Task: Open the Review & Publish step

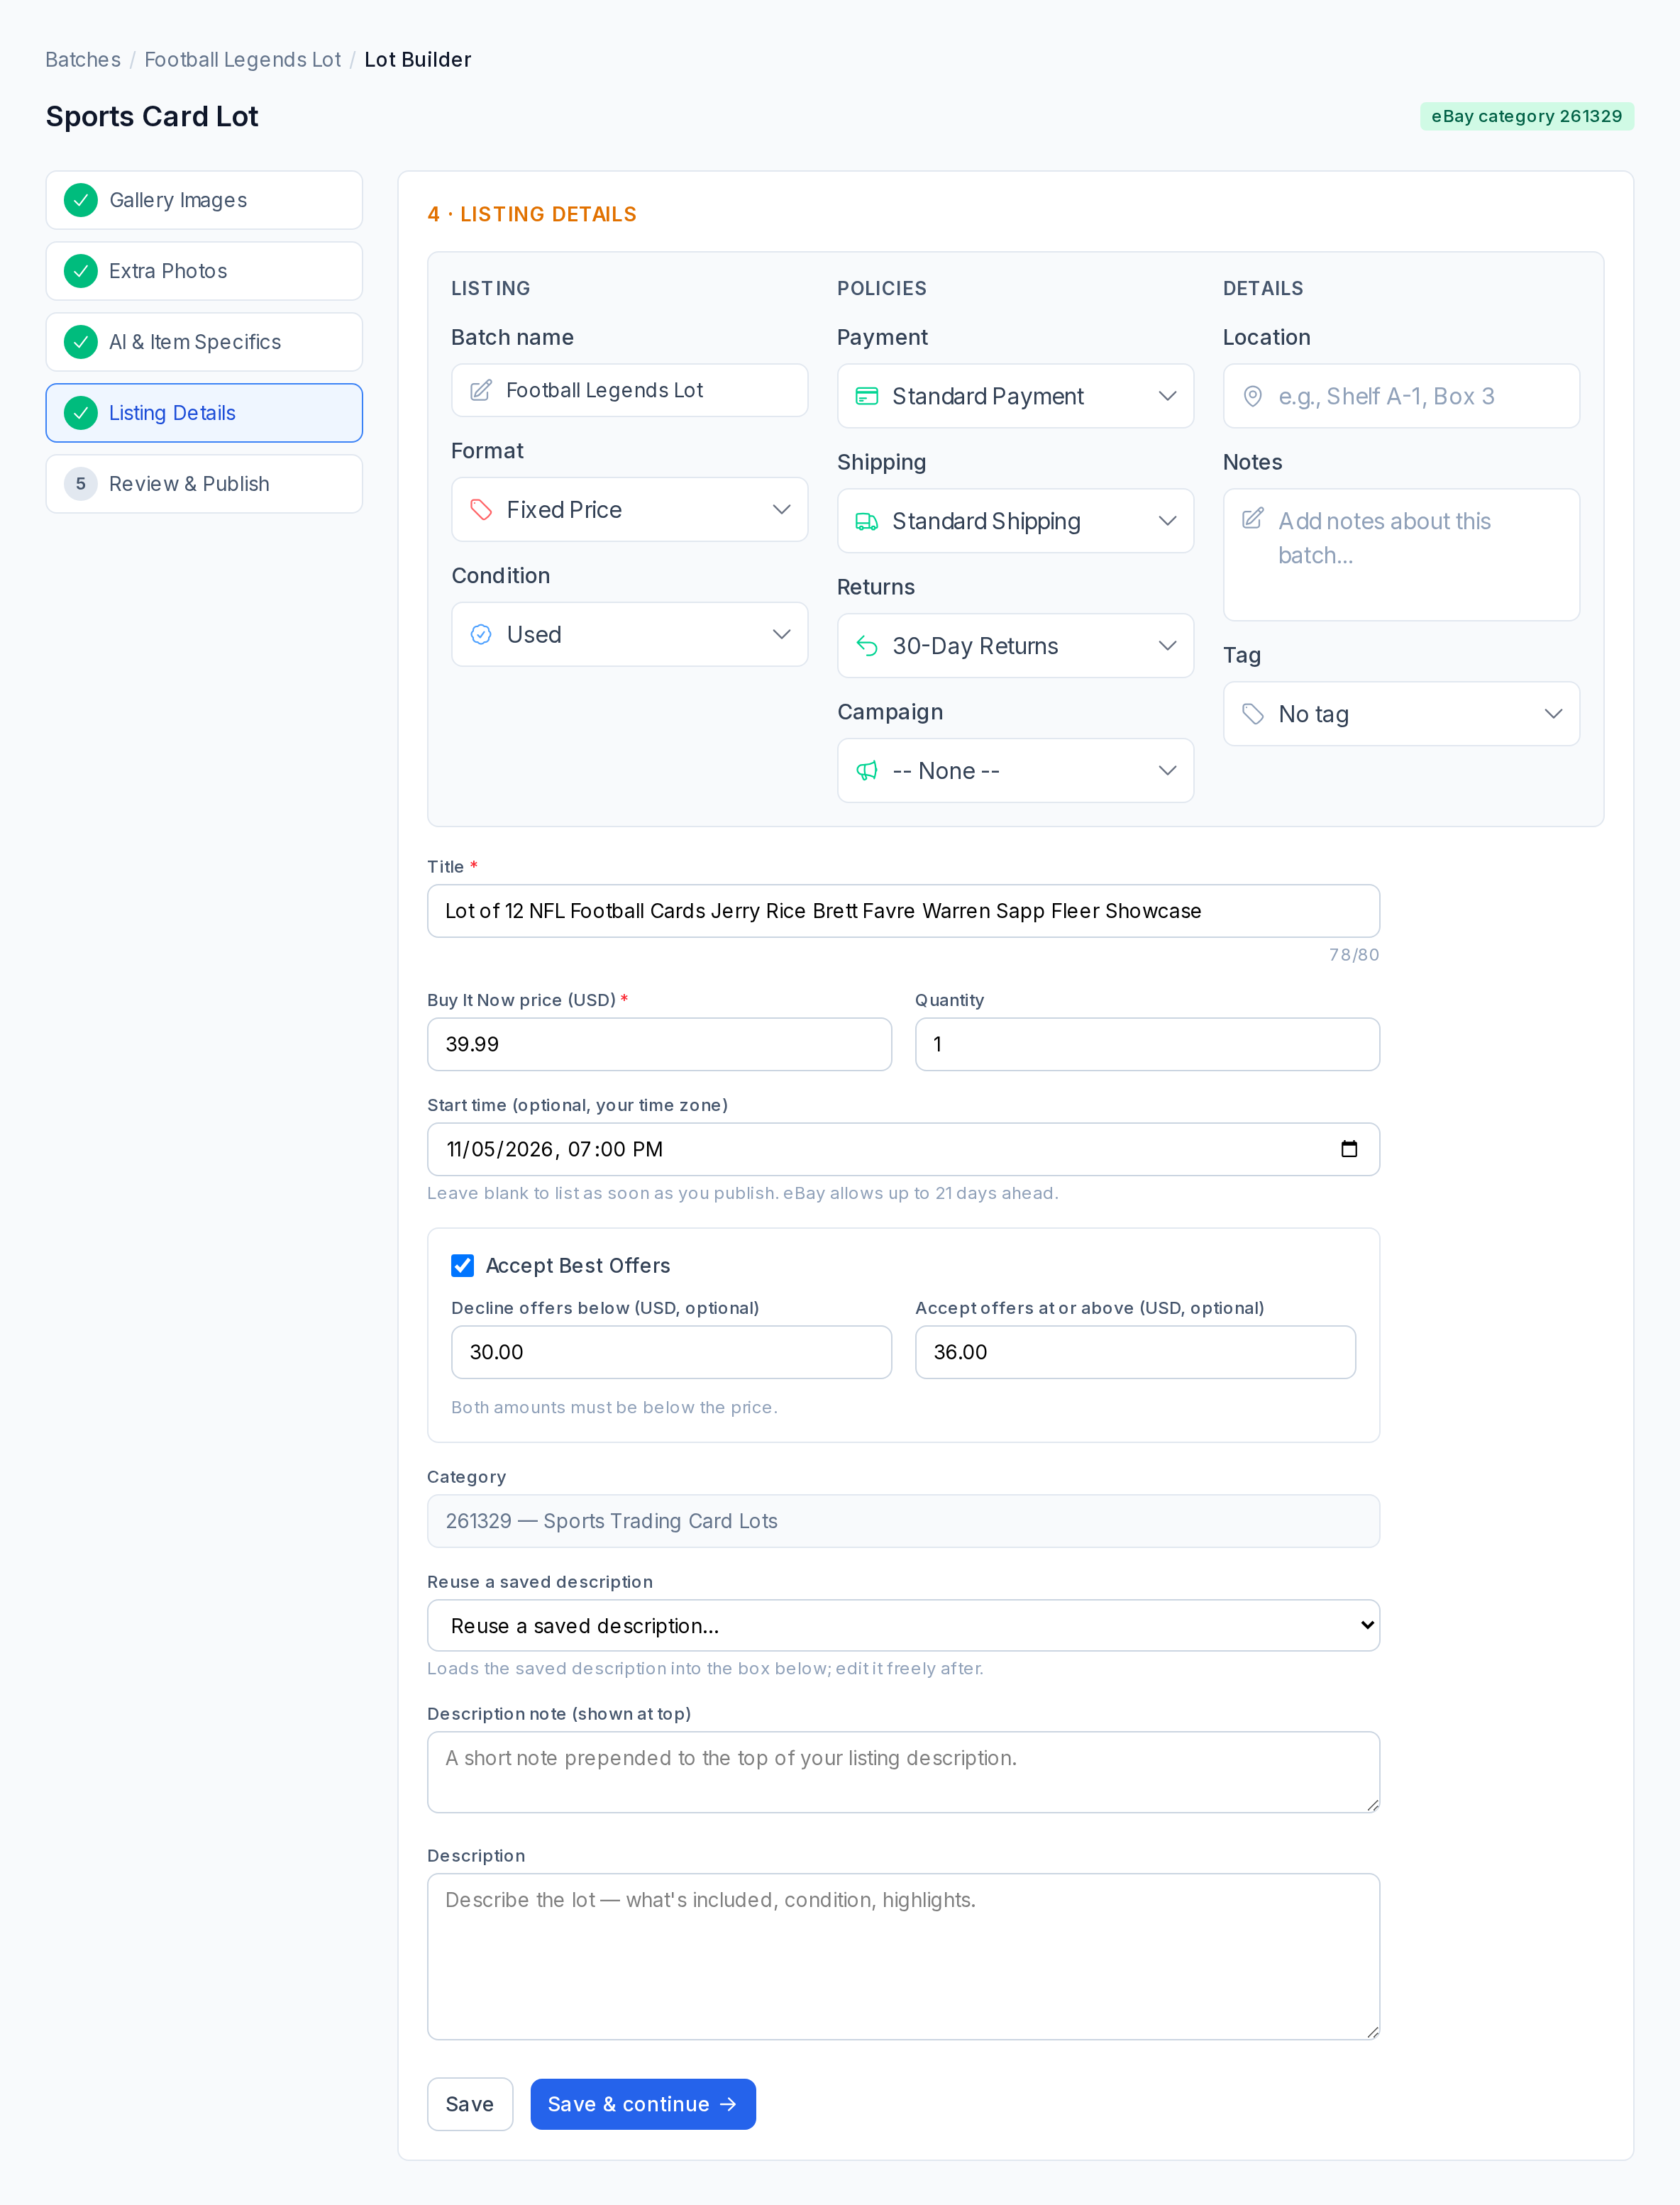Action: pyautogui.click(x=204, y=484)
